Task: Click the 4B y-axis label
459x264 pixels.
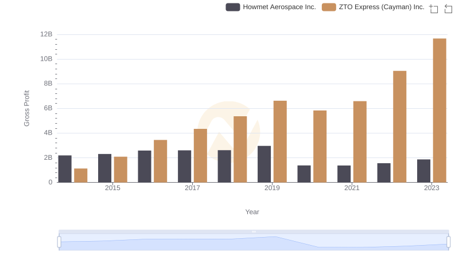Action: (x=48, y=133)
